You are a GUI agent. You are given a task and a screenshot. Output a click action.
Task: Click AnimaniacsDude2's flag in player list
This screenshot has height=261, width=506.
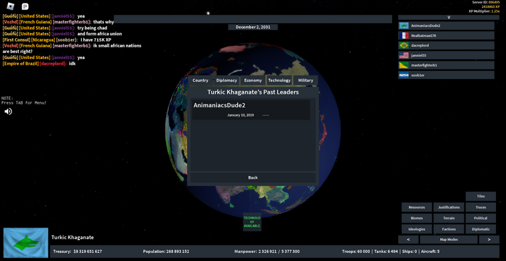403,26
